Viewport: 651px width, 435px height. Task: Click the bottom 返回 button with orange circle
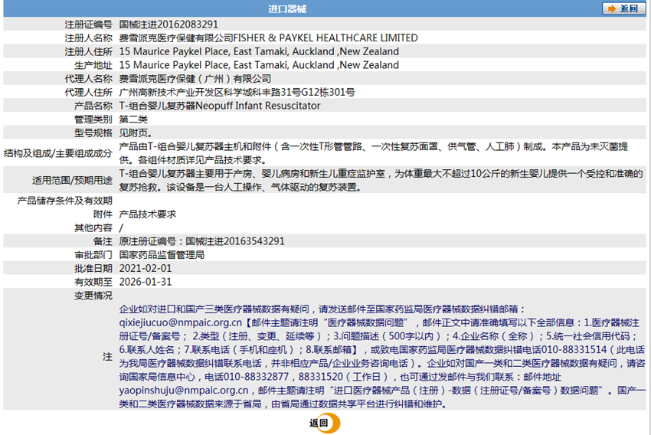(325, 423)
